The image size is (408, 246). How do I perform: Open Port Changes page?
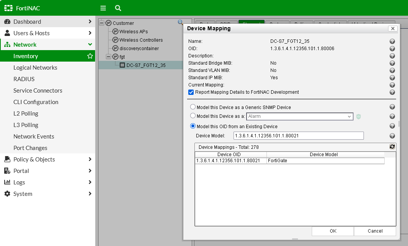click(x=30, y=148)
